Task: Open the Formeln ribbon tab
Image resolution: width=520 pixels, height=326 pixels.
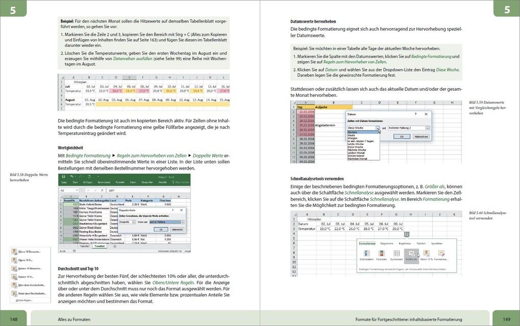Action: (120, 182)
